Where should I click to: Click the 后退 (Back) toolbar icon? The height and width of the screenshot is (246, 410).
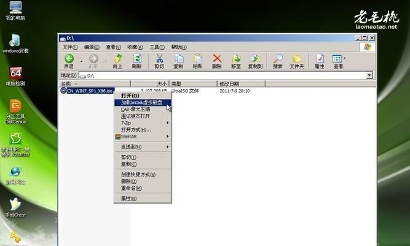click(69, 58)
